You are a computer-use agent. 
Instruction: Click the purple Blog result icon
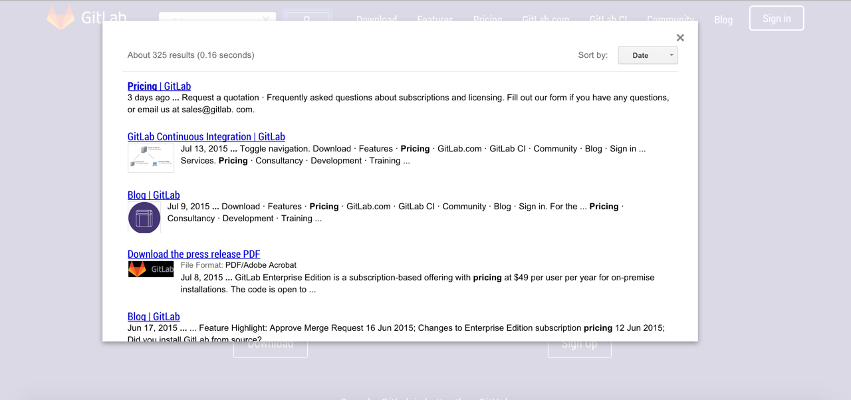tap(144, 218)
